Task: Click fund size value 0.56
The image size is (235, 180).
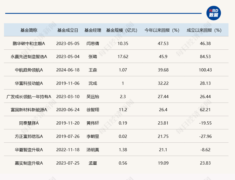Action: 123,163
